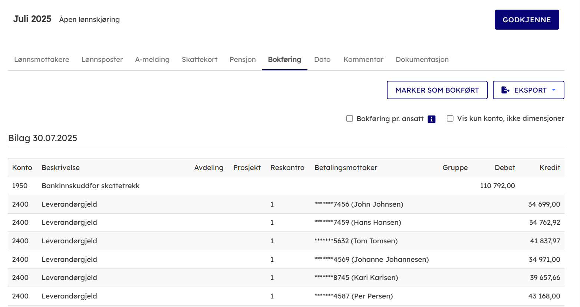Expand the Eksport dropdown arrow
Image resolution: width=580 pixels, height=307 pixels.
[554, 90]
